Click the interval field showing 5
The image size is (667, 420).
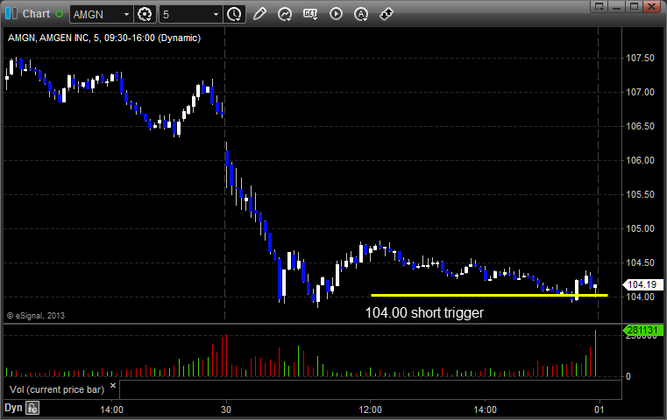pos(186,15)
